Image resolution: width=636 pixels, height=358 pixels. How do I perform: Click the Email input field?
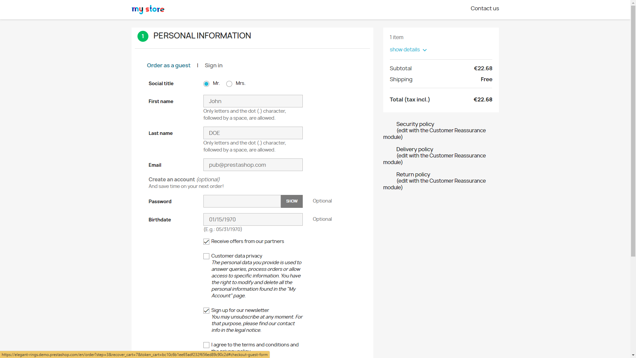tap(253, 165)
